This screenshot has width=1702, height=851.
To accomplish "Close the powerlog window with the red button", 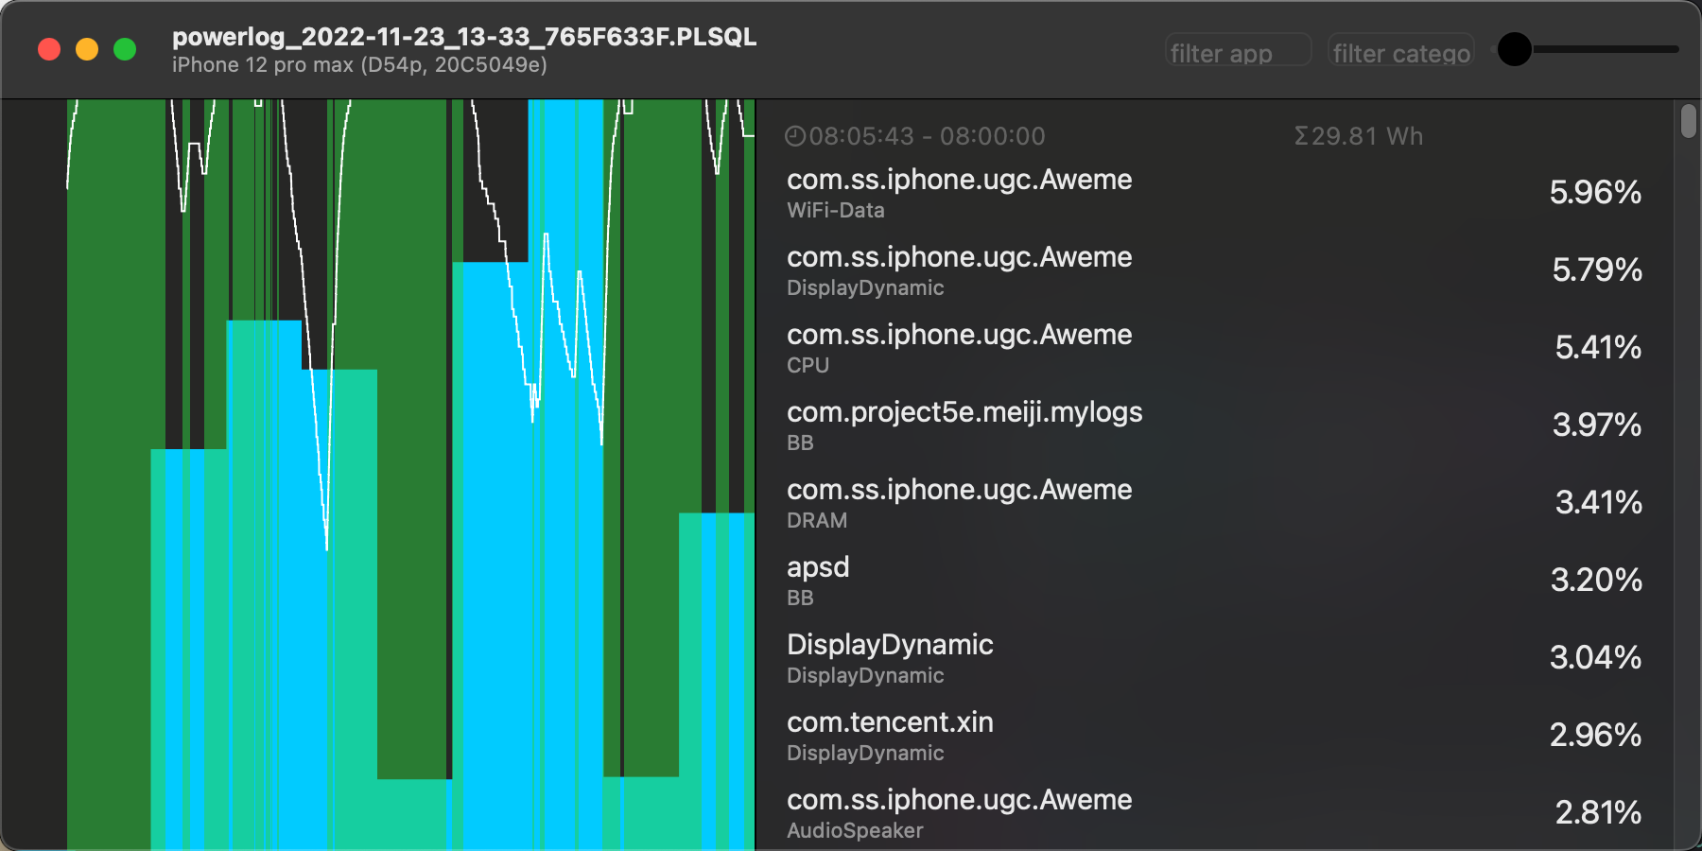I will (x=49, y=49).
